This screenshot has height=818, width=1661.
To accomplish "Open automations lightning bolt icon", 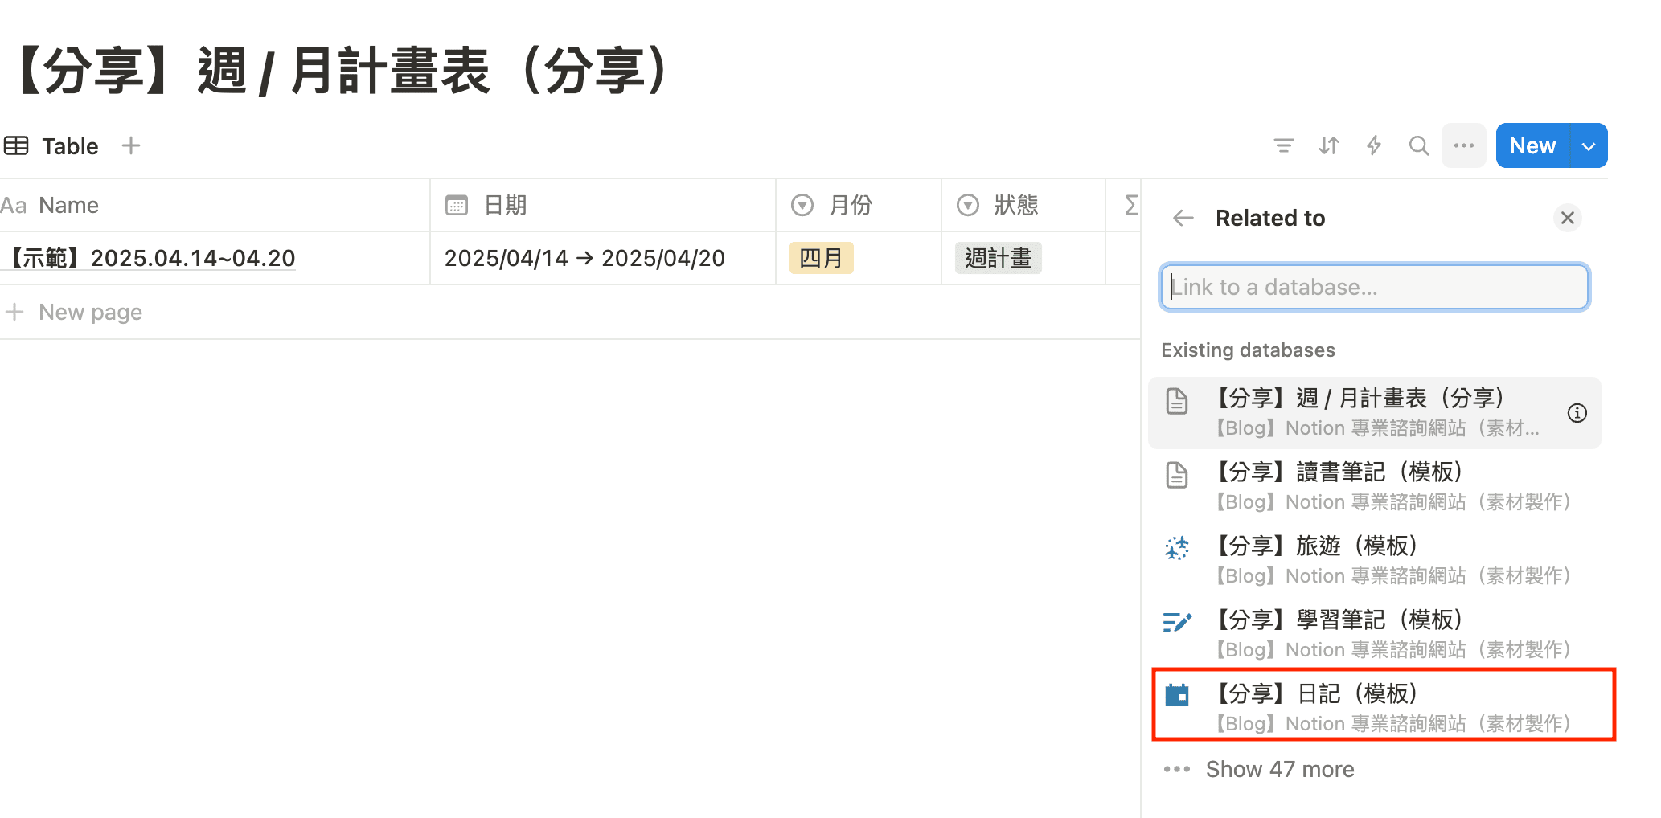I will click(1374, 145).
